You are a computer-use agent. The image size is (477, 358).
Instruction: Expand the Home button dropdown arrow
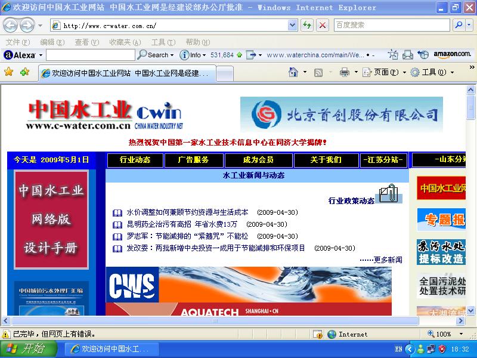pyautogui.click(x=305, y=72)
